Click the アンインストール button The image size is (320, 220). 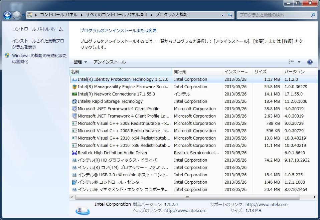click(109, 62)
